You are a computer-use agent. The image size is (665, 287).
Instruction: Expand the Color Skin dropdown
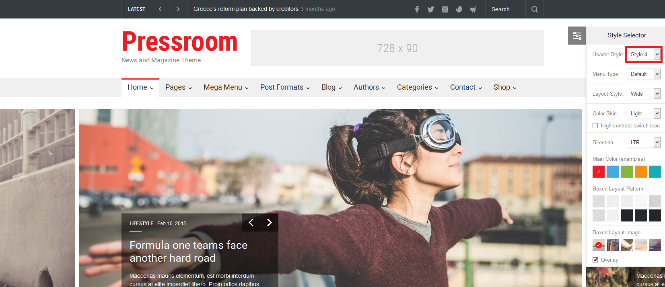[x=643, y=113]
